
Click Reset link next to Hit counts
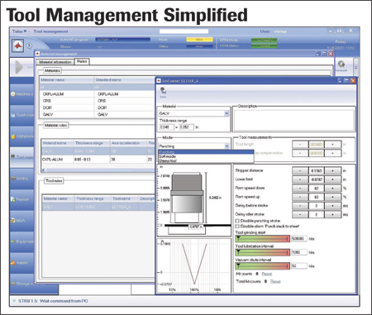click(267, 274)
